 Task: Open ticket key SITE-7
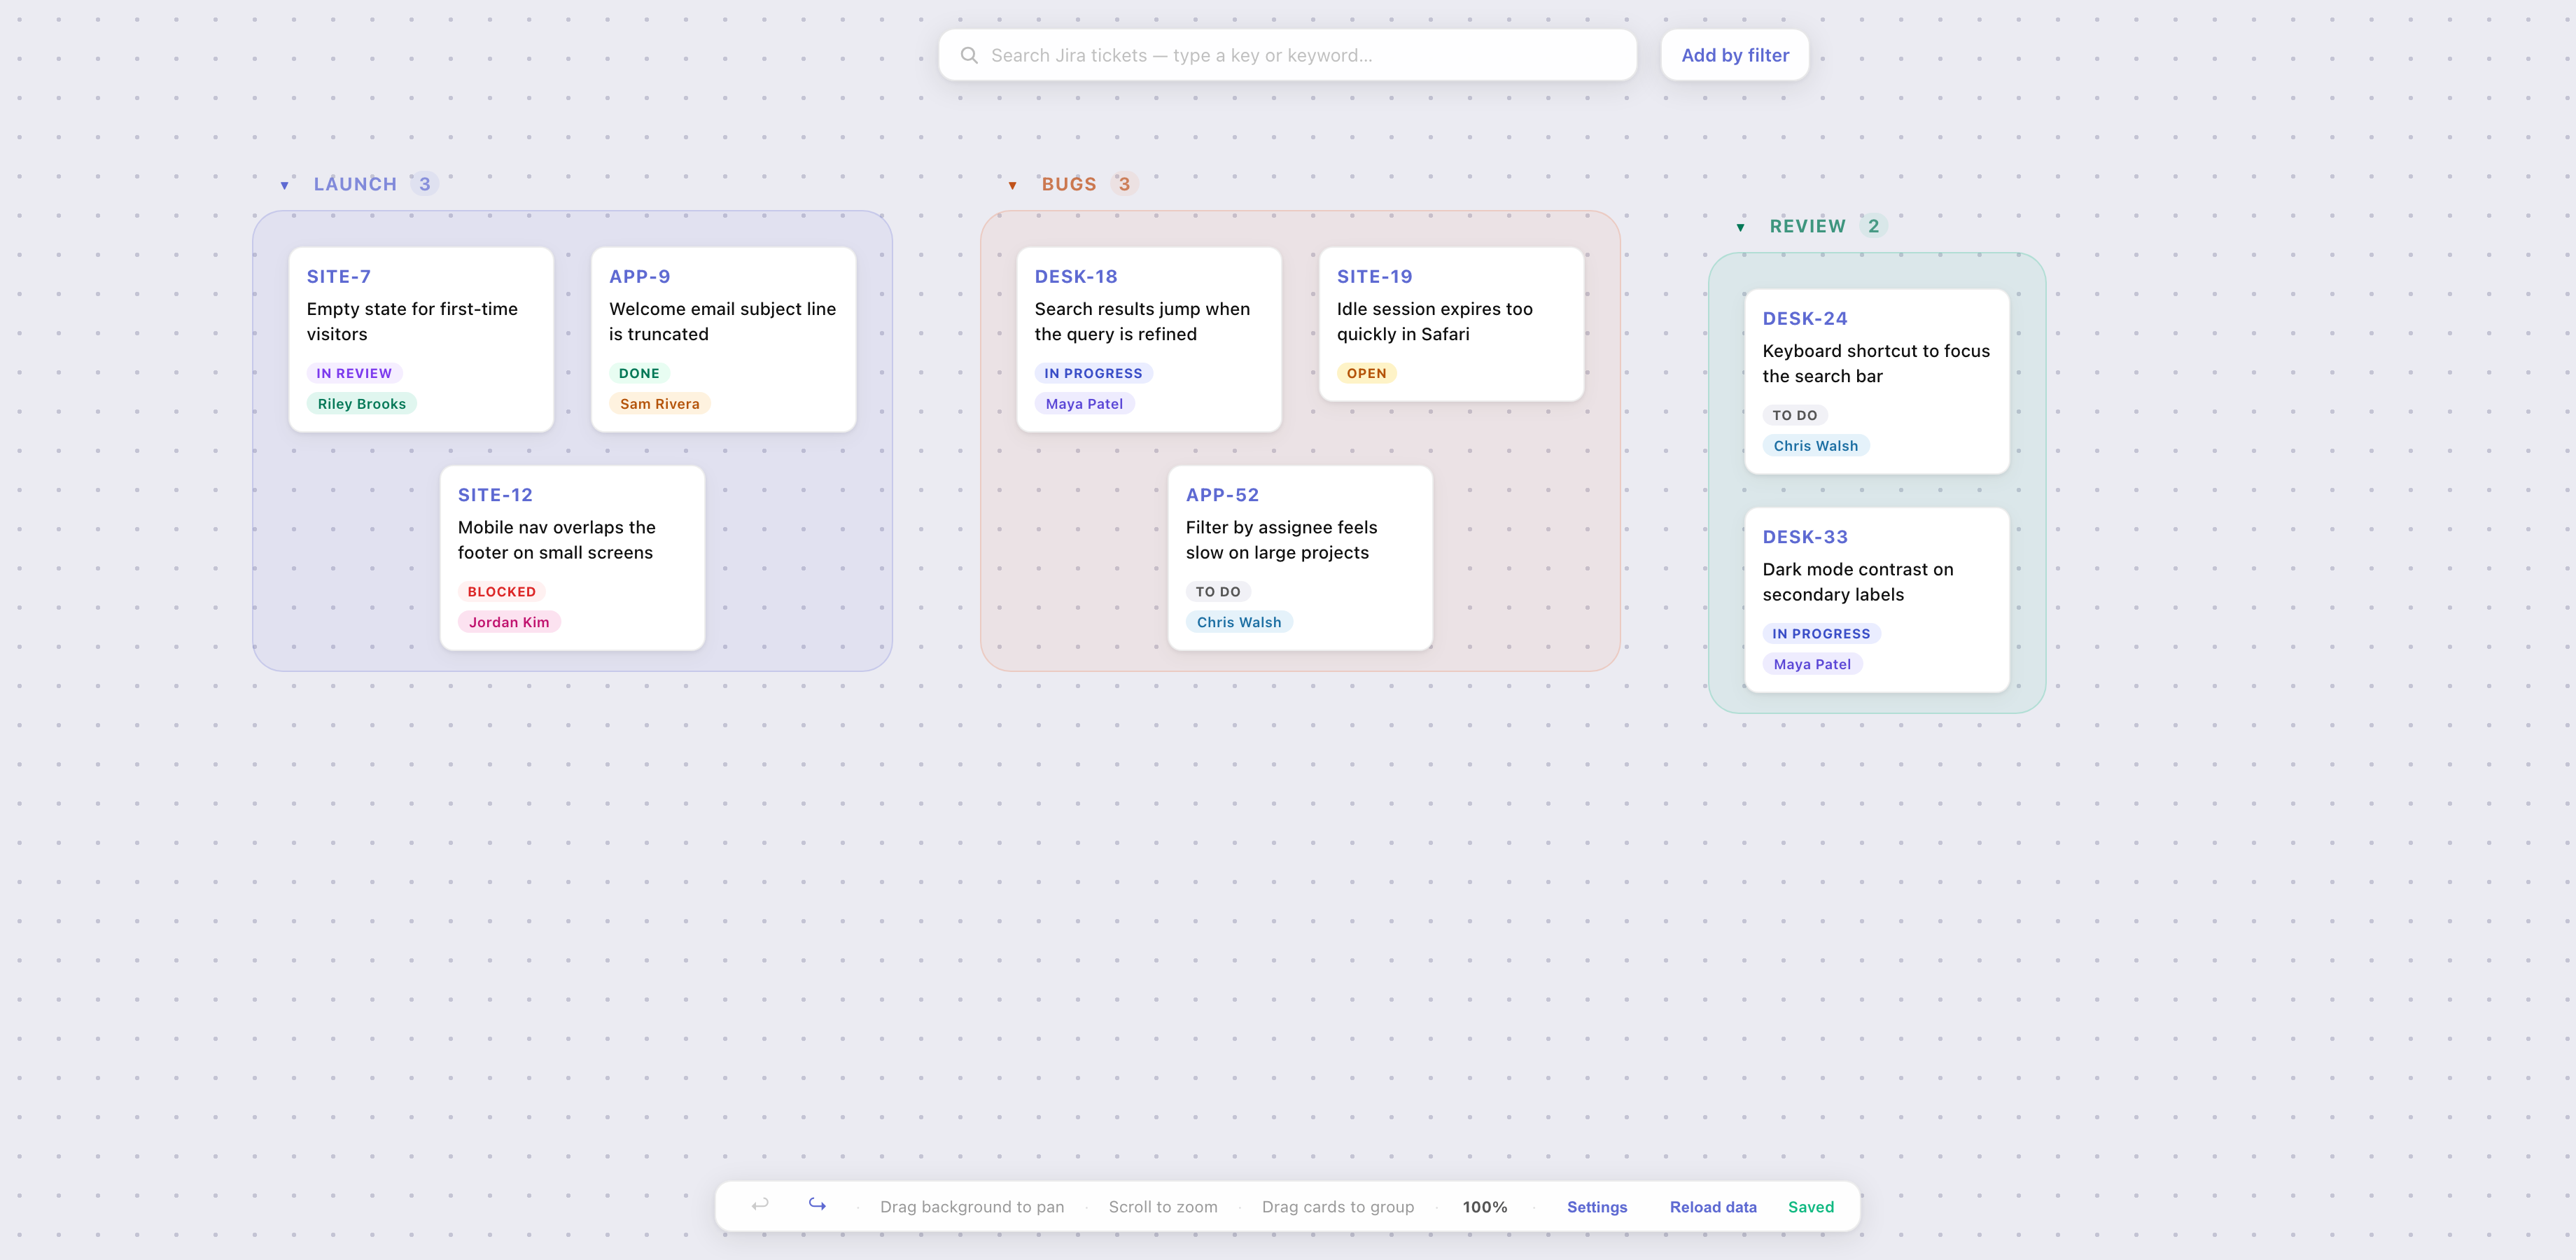[x=339, y=277]
